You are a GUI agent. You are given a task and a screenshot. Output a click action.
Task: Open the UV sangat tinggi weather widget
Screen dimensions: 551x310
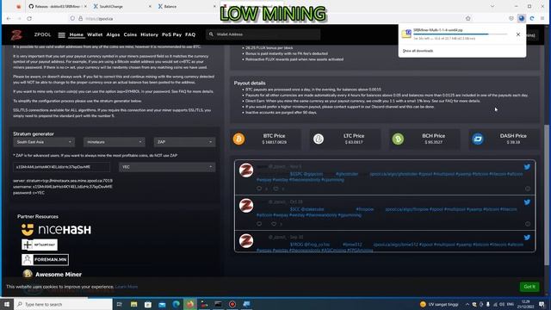pyautogui.click(x=439, y=304)
